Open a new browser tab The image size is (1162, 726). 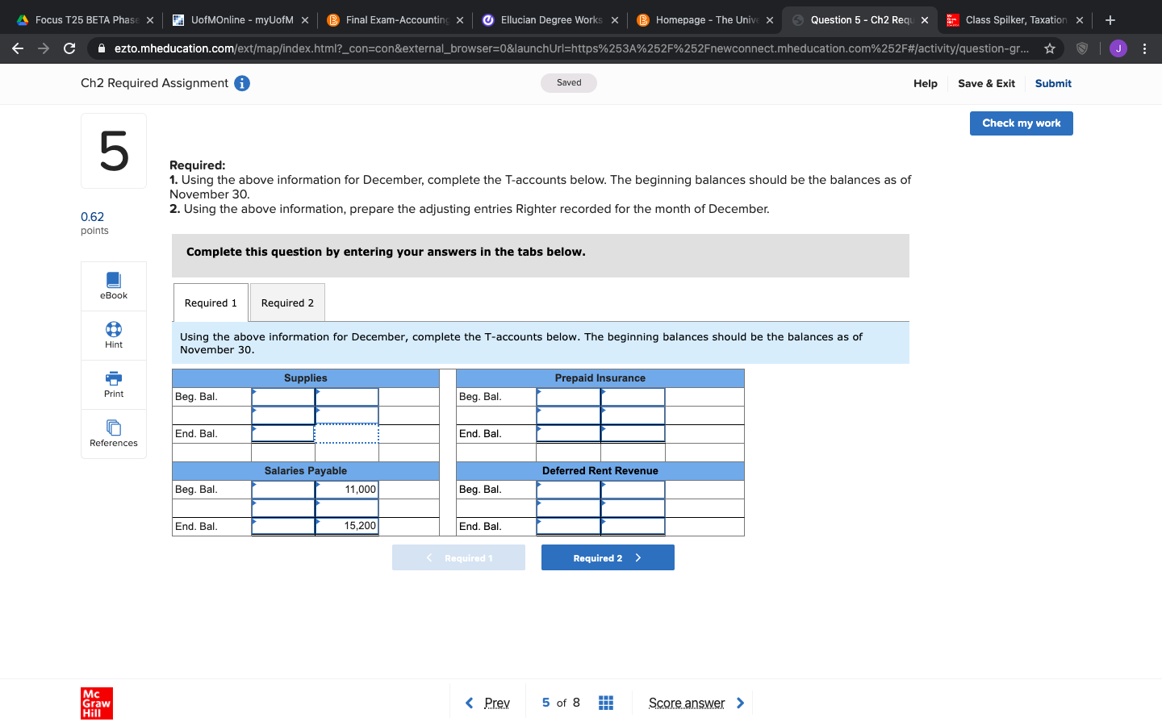tap(1110, 20)
